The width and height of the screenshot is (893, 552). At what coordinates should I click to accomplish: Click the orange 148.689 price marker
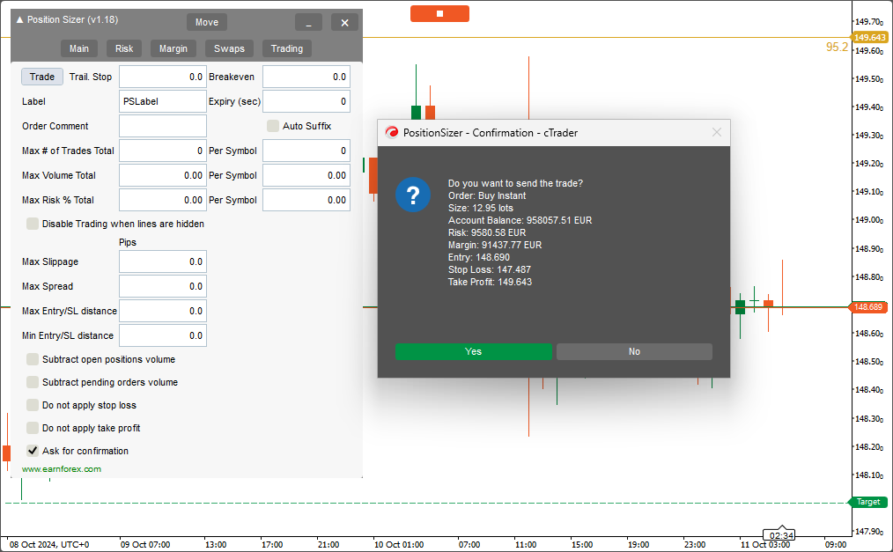point(869,307)
